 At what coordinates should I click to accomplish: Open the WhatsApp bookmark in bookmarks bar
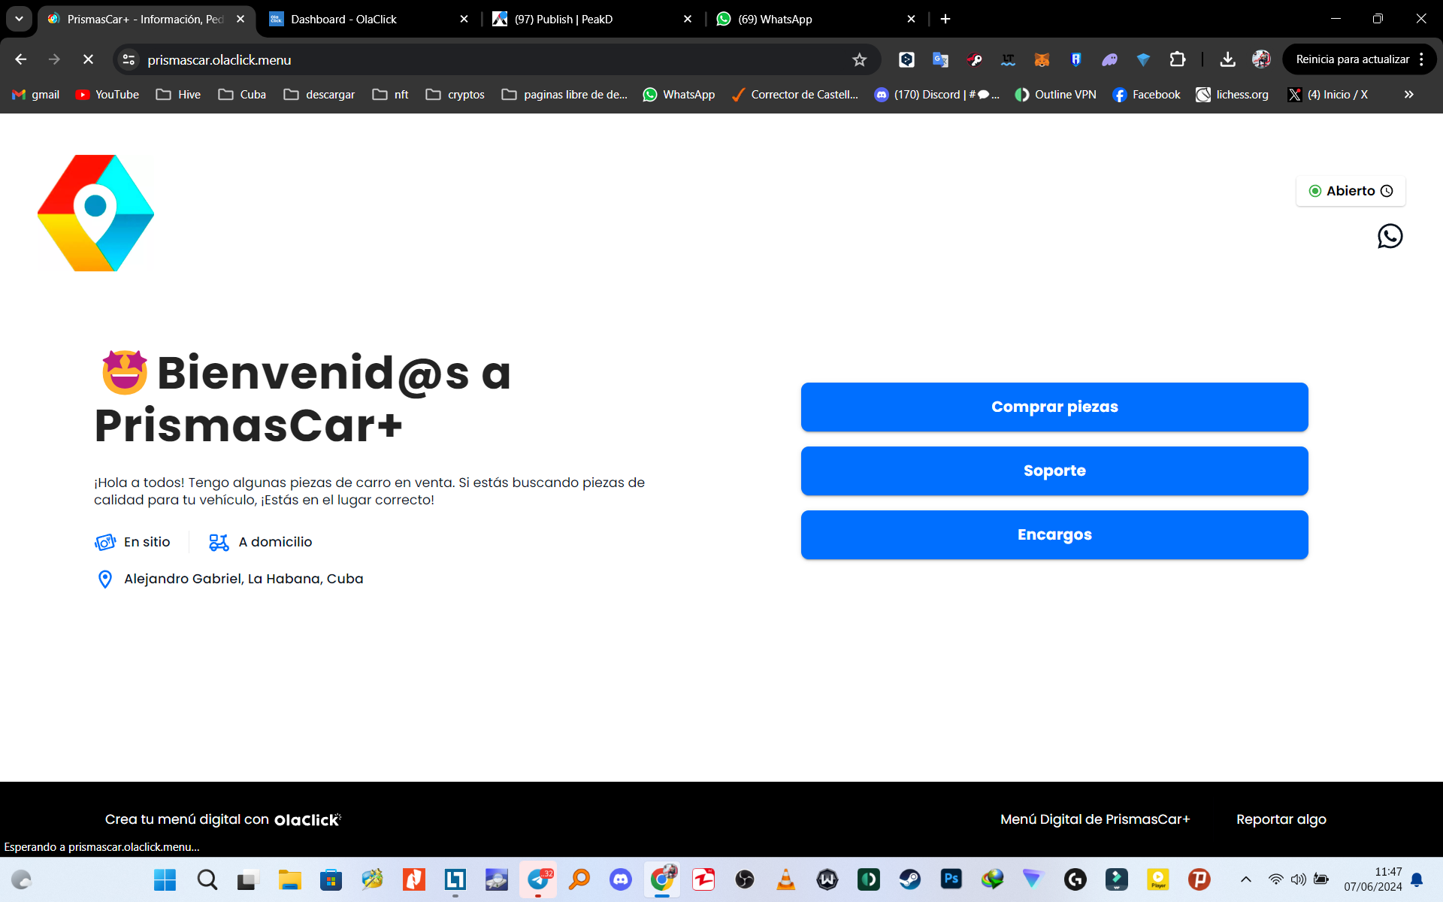click(679, 95)
